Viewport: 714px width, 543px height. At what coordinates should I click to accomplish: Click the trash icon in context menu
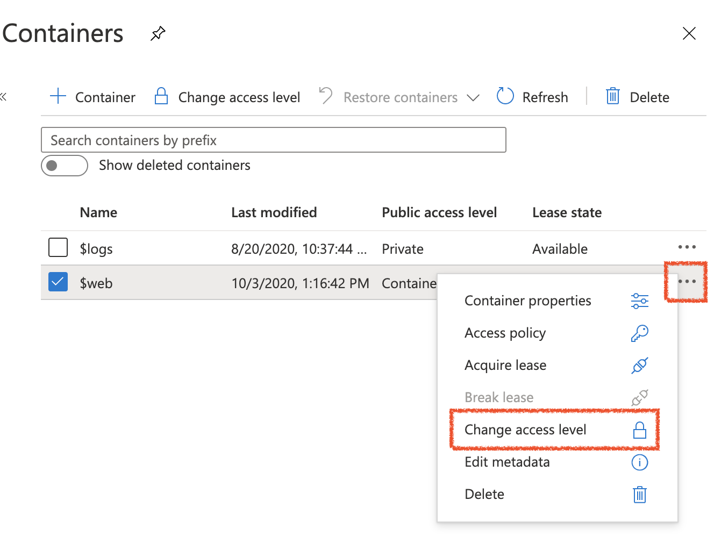(x=639, y=494)
